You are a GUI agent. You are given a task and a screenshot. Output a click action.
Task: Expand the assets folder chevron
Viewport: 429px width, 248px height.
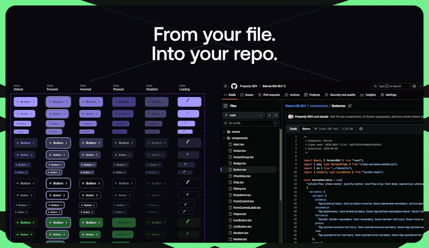[x=224, y=132]
